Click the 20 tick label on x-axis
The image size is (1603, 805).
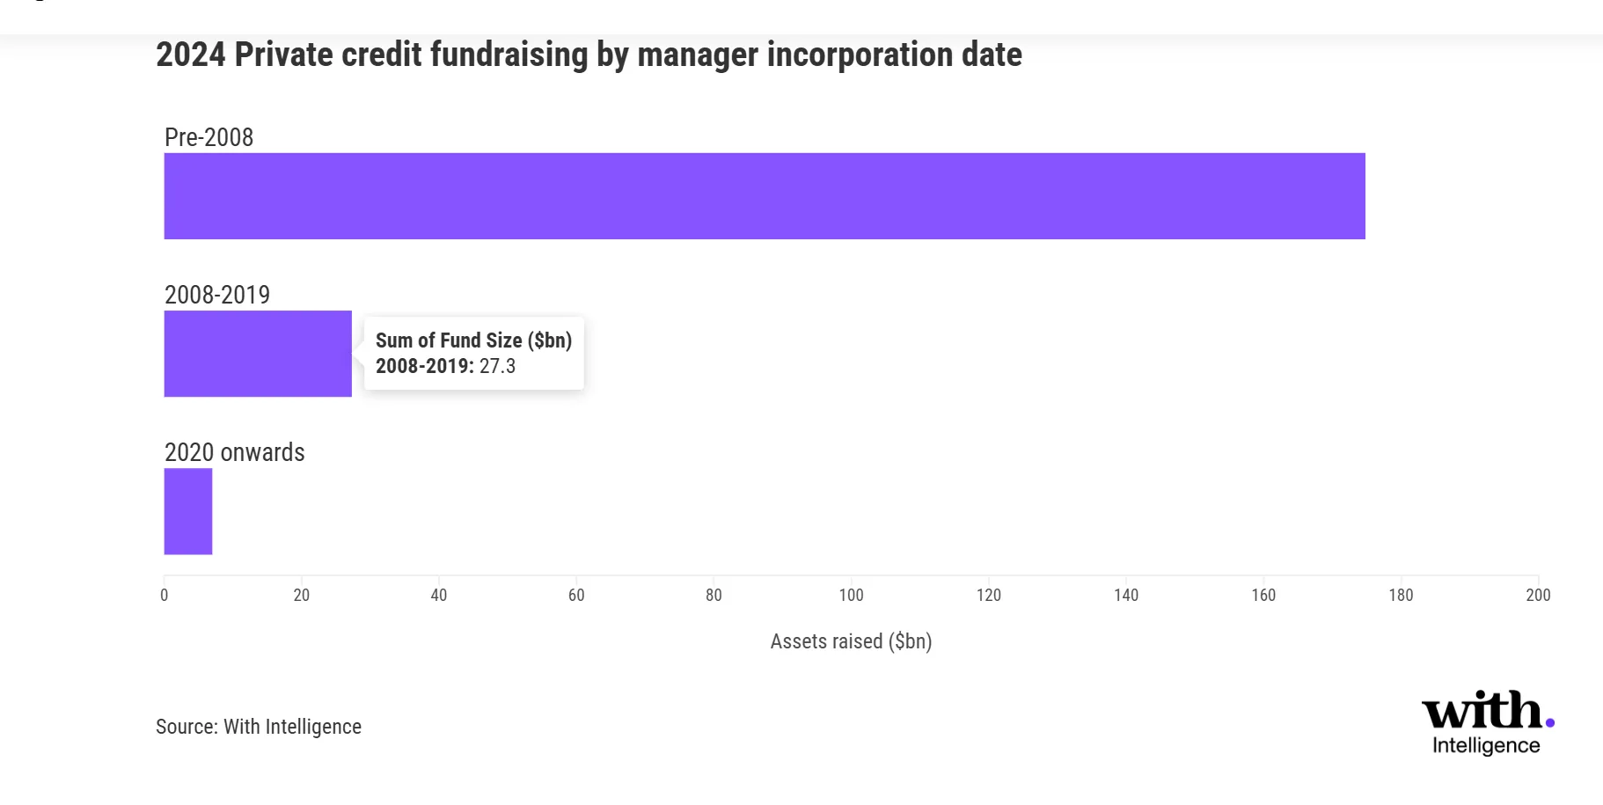[302, 596]
